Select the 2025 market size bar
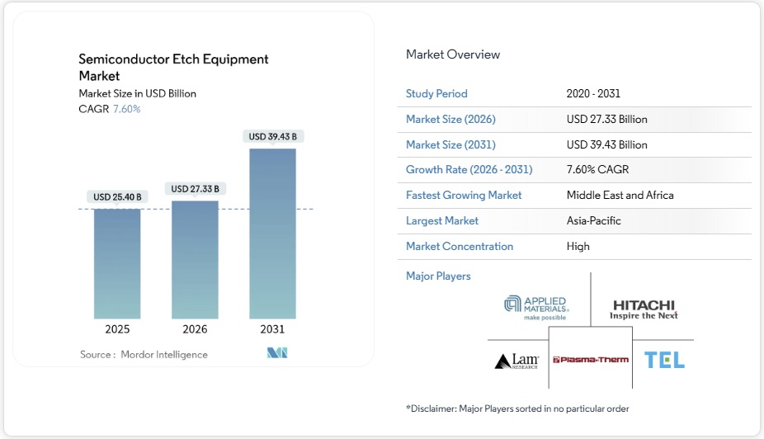This screenshot has height=439, width=764. (117, 263)
